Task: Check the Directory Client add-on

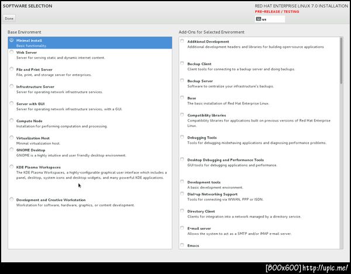Action: click(x=182, y=211)
